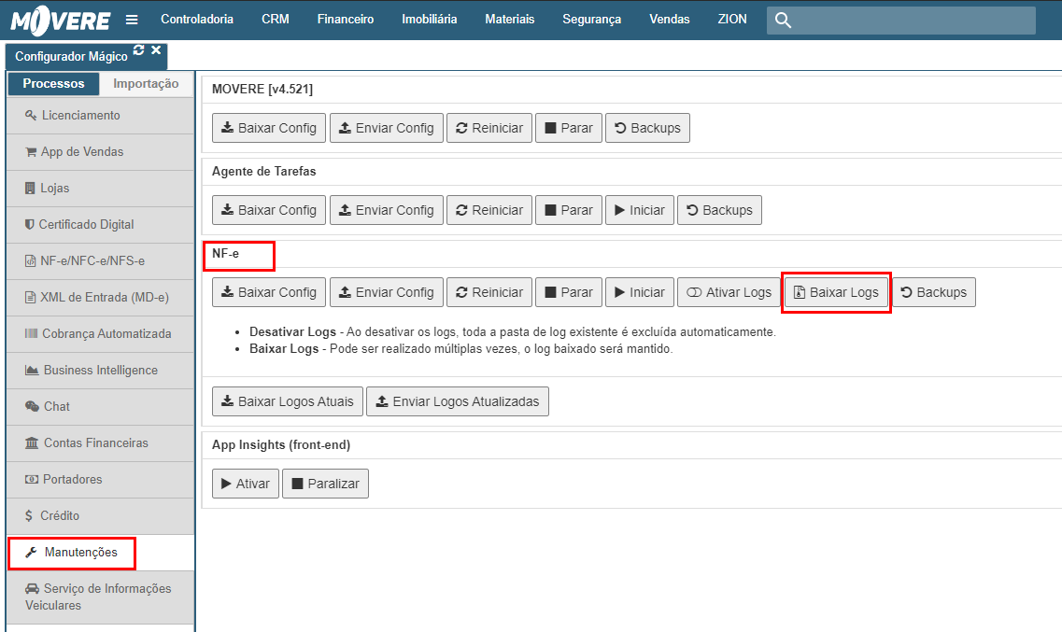1062x632 pixels.
Task: Open Portadores in the sidebar
Action: pyautogui.click(x=100, y=480)
